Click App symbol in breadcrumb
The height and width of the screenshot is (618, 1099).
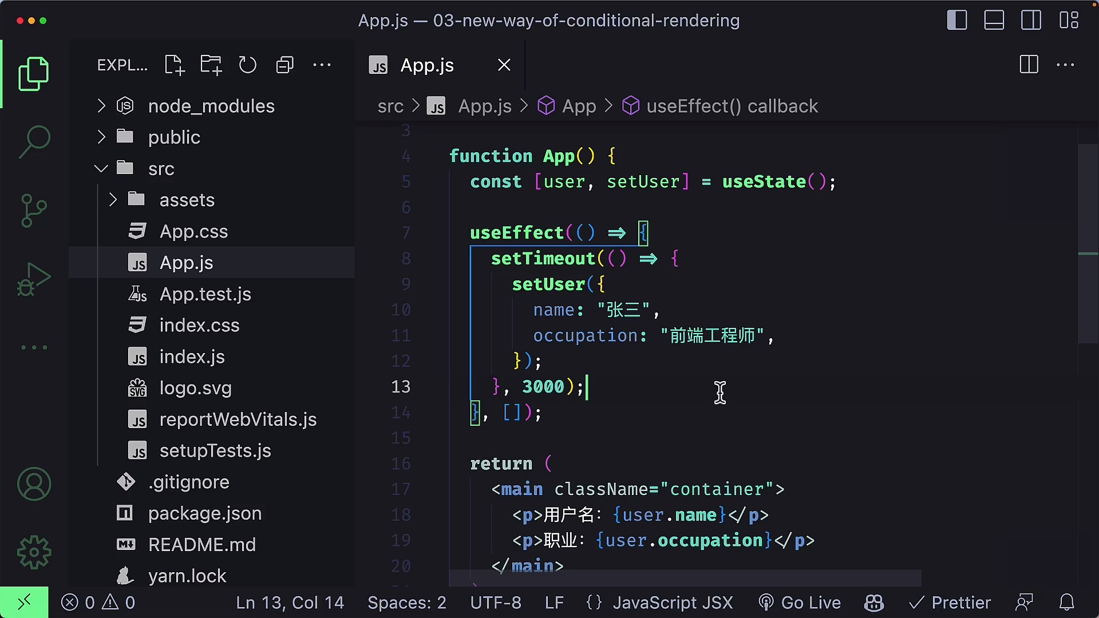(x=567, y=106)
